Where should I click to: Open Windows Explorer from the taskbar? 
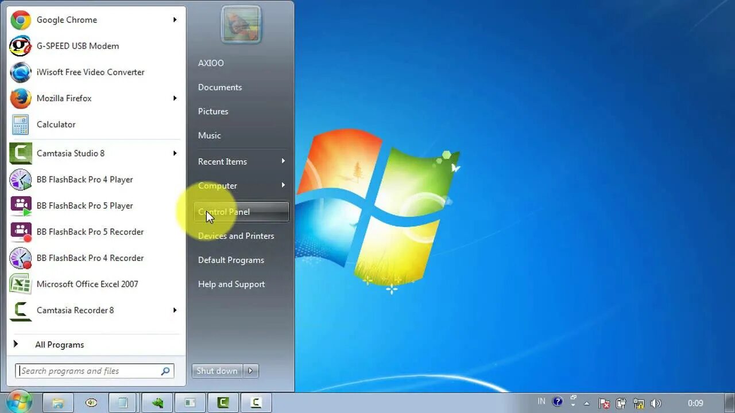coord(58,403)
